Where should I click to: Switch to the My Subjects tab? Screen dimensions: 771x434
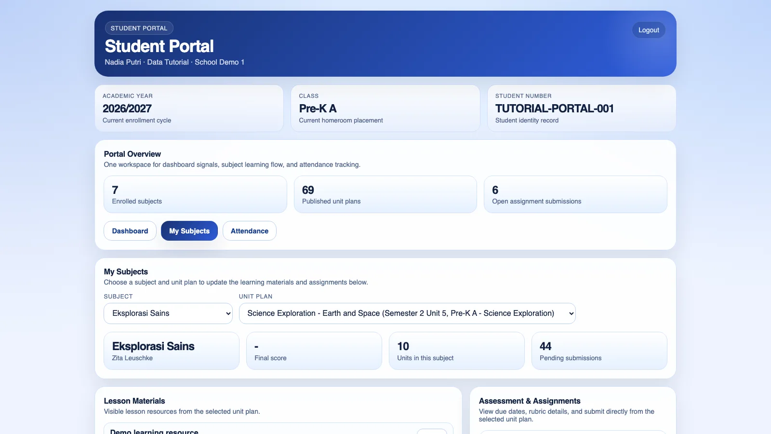click(x=189, y=231)
